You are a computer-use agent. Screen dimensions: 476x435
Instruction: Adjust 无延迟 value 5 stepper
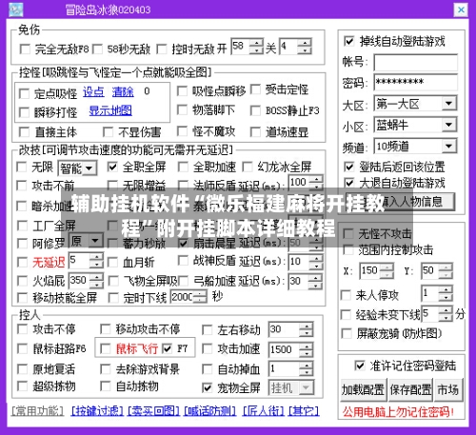click(x=96, y=261)
